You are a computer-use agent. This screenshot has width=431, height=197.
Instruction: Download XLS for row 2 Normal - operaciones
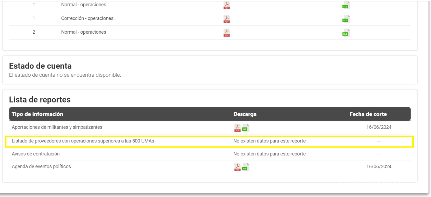(346, 33)
